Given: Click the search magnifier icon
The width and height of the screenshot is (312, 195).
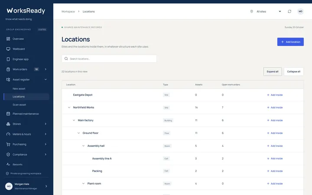Looking at the screenshot, I should (x=66, y=58).
